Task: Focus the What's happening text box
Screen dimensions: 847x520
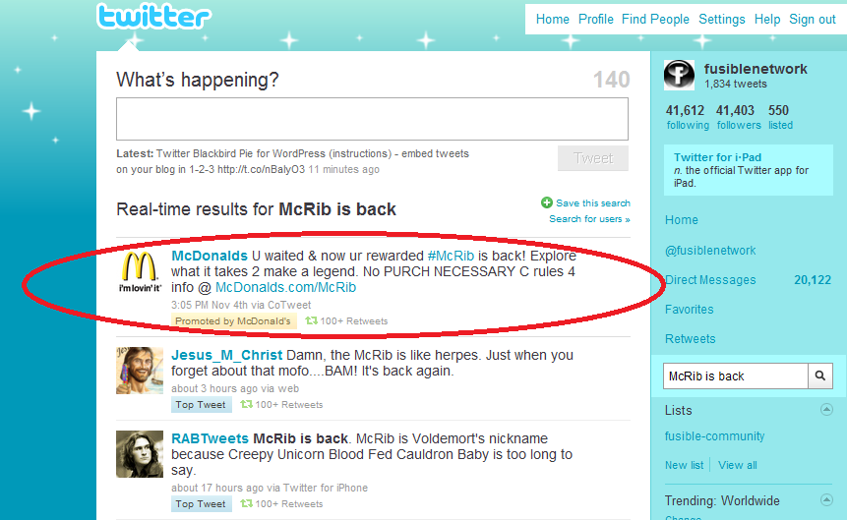Action: tap(372, 119)
